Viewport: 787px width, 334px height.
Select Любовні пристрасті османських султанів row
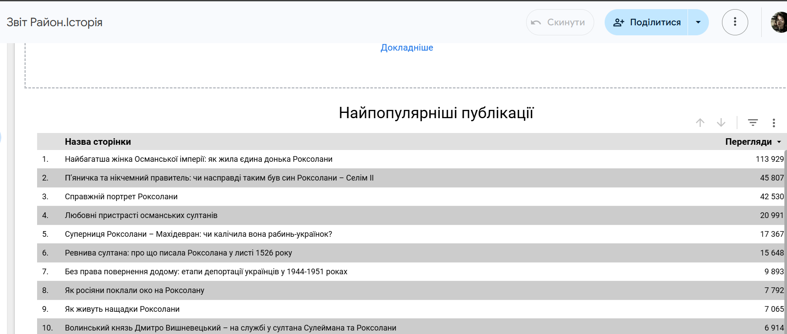pyautogui.click(x=141, y=215)
